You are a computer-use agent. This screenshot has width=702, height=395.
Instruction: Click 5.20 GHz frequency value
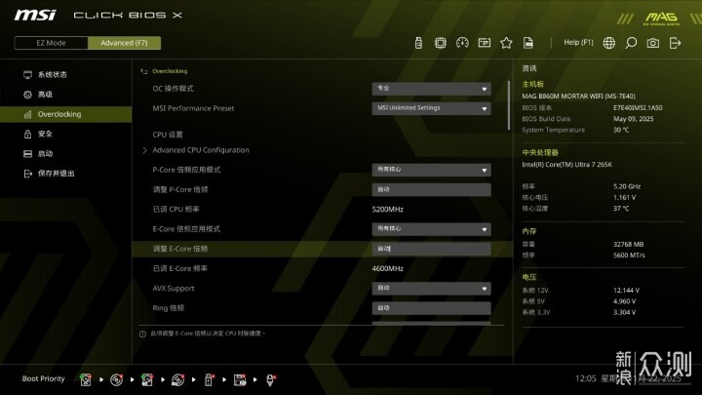[627, 186]
